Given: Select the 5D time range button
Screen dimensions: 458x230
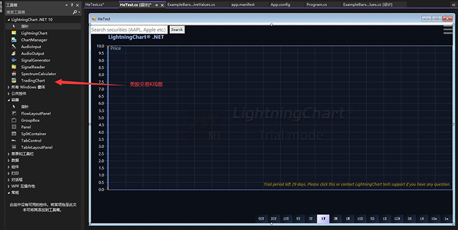Looking at the screenshot, I should [372, 219].
